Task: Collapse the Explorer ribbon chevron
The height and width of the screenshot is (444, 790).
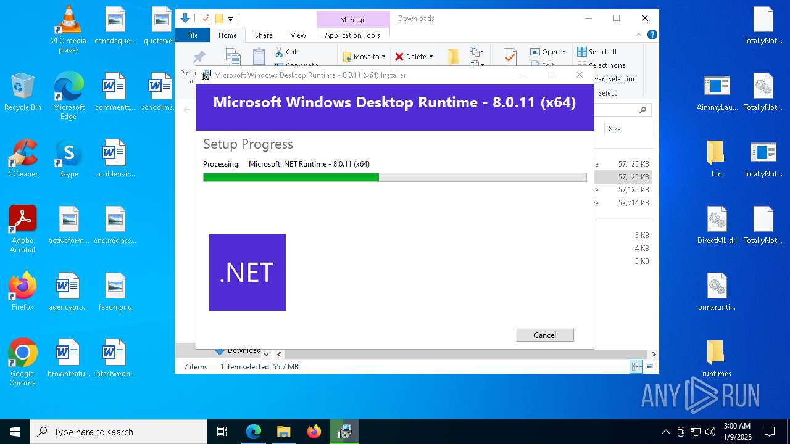Action: (639, 35)
